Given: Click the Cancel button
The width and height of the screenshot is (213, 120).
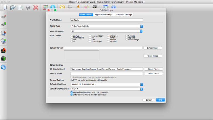Looking at the screenshot, I should [149, 100].
